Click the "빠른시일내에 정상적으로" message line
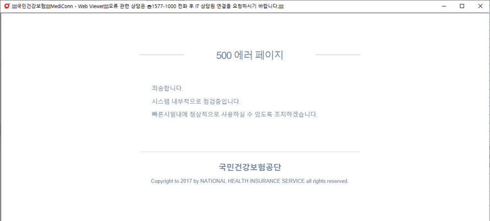This screenshot has width=490, height=221. pyautogui.click(x=235, y=115)
